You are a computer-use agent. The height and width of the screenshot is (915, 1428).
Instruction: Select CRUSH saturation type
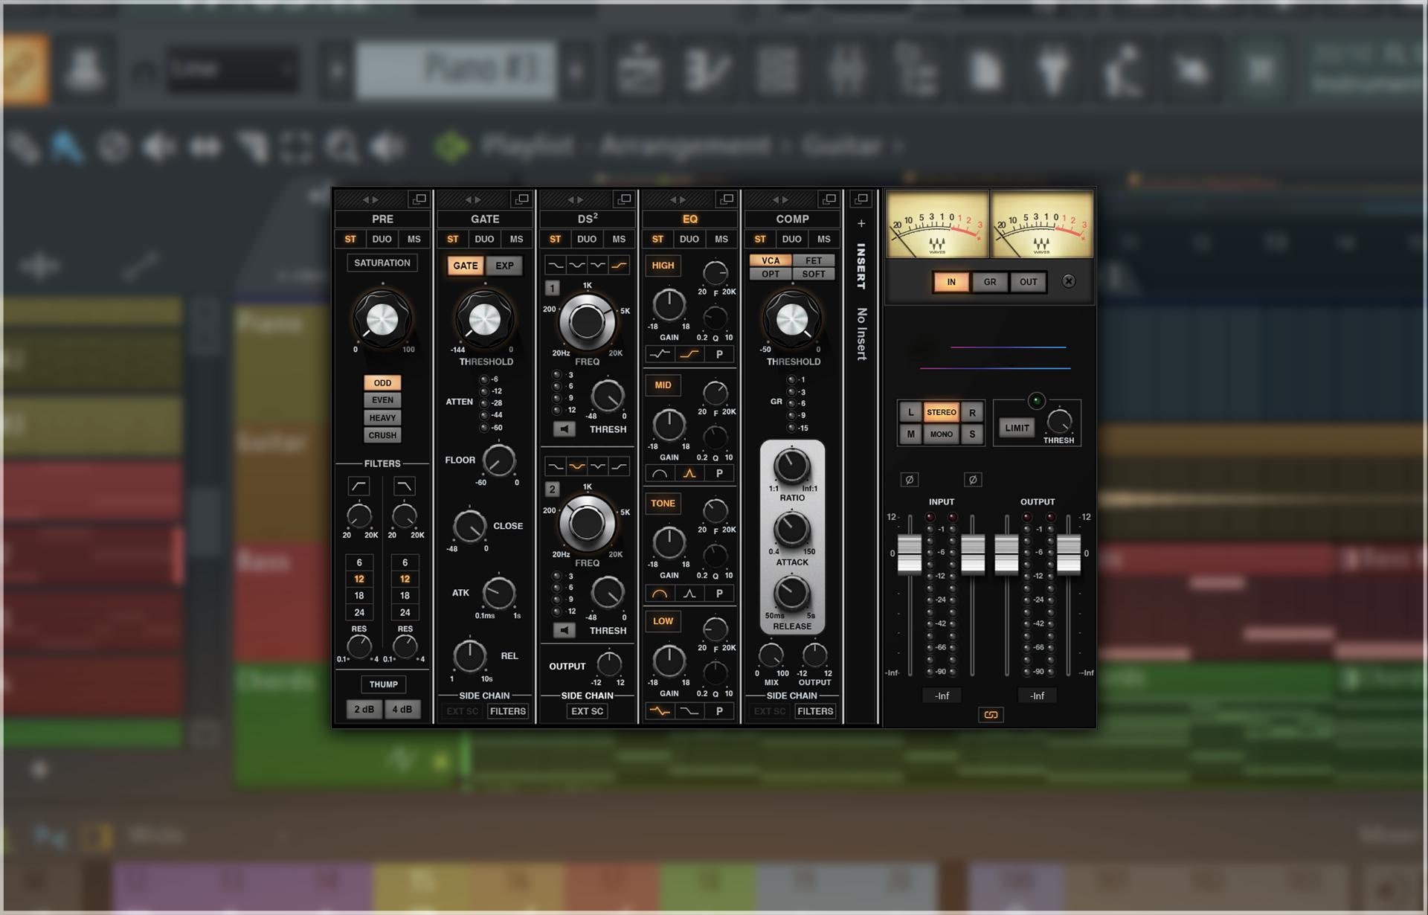382,435
